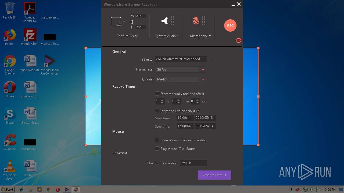Minimize the Wondershare Screen Recorder window
The height and width of the screenshot is (193, 344).
click(233, 5)
